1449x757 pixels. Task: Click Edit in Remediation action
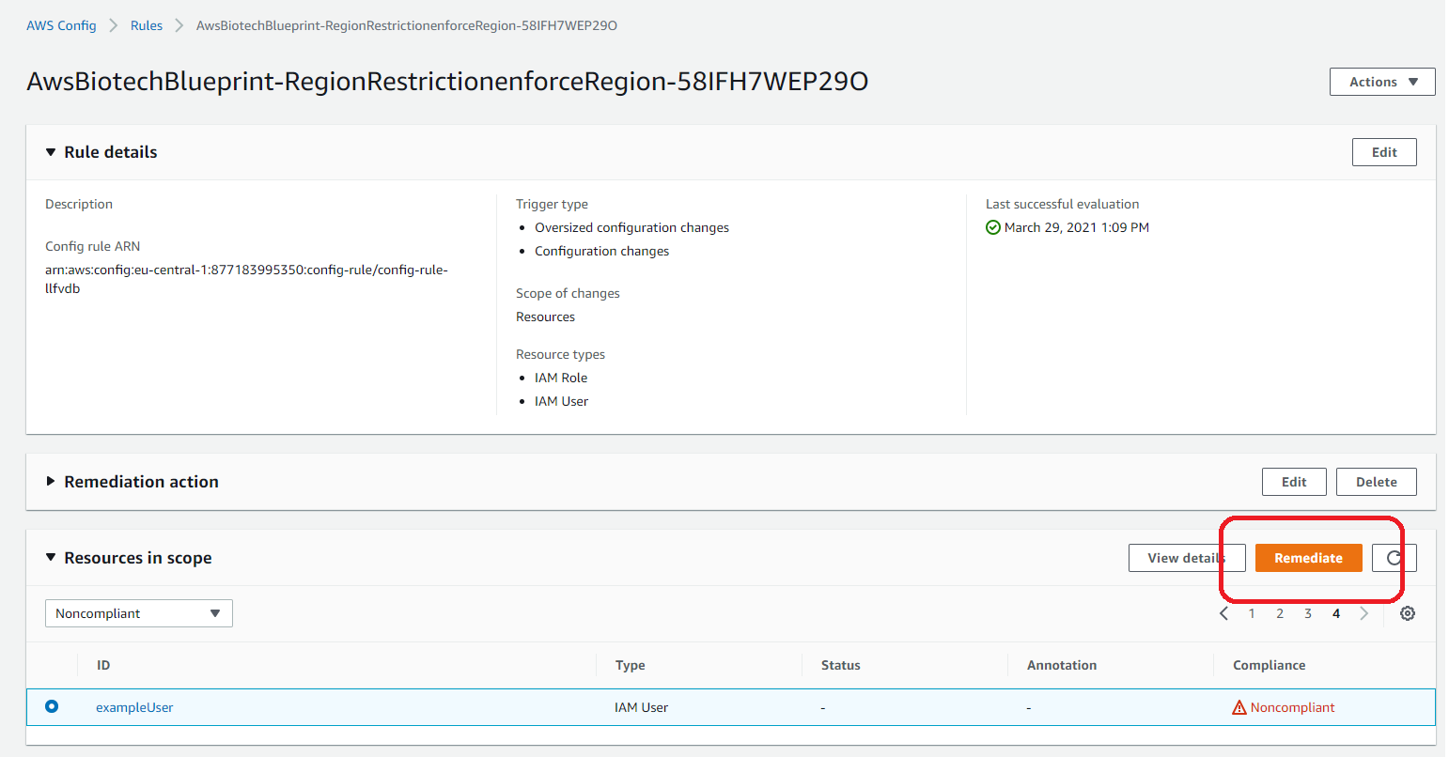(x=1294, y=482)
